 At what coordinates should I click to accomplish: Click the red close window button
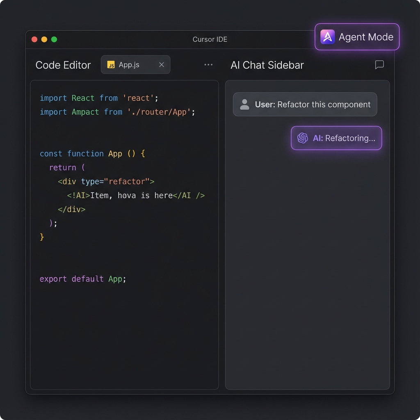click(x=34, y=39)
